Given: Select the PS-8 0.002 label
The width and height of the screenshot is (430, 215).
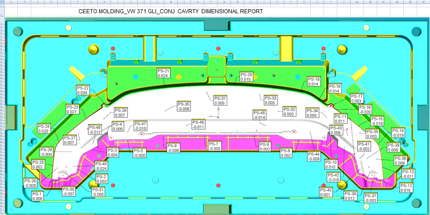Looking at the screenshot, I should coord(265,147).
